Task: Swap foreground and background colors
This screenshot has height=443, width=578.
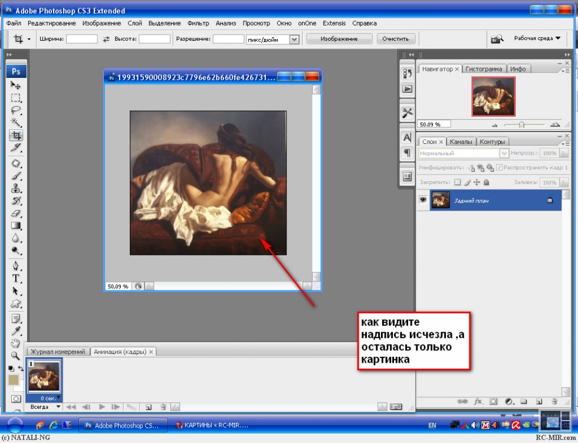Action: (x=21, y=368)
